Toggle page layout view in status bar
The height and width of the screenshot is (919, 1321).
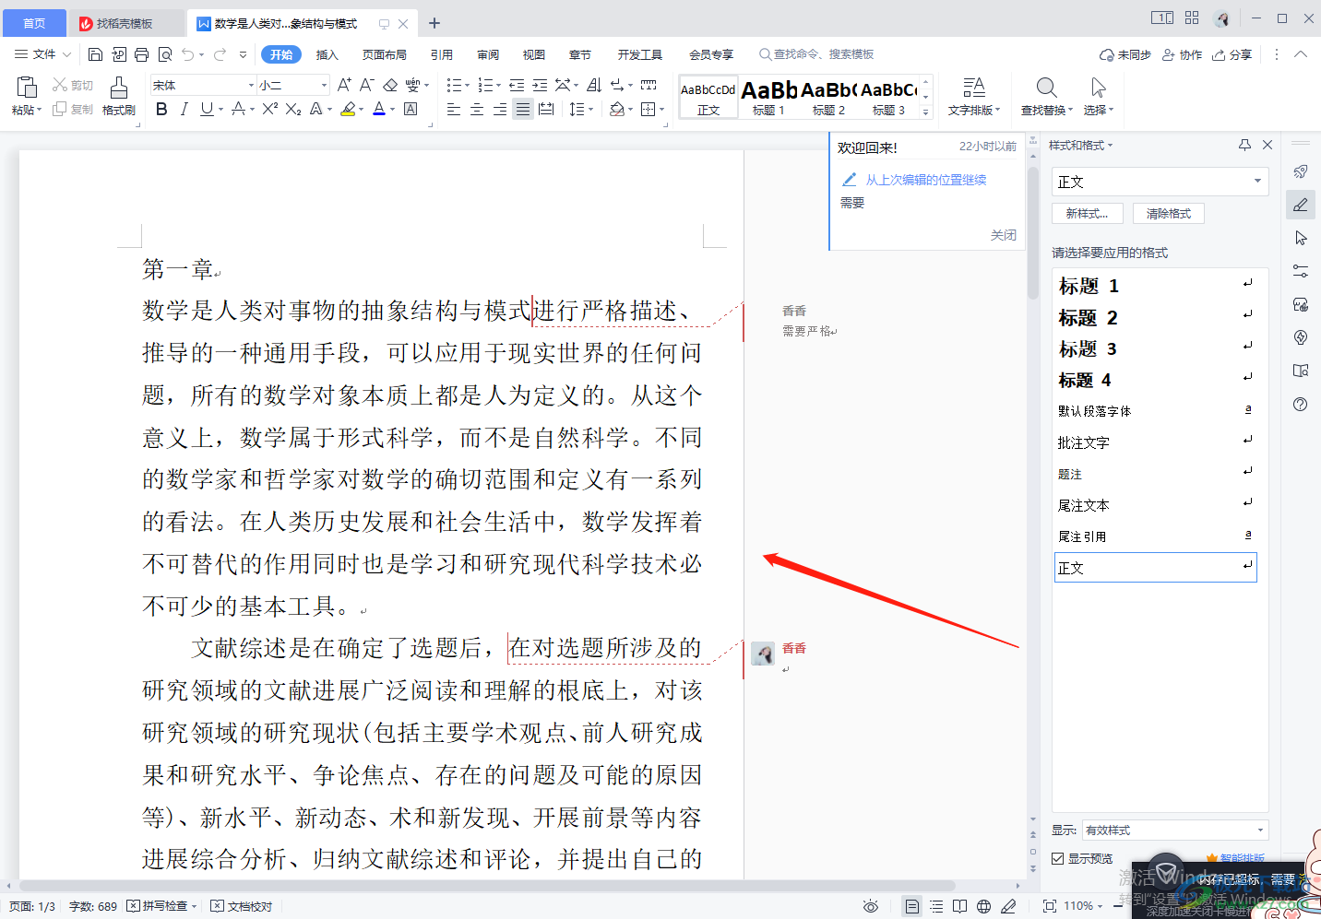pos(912,906)
